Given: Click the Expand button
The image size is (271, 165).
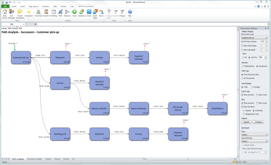Looking at the screenshot, I should 247,122.
